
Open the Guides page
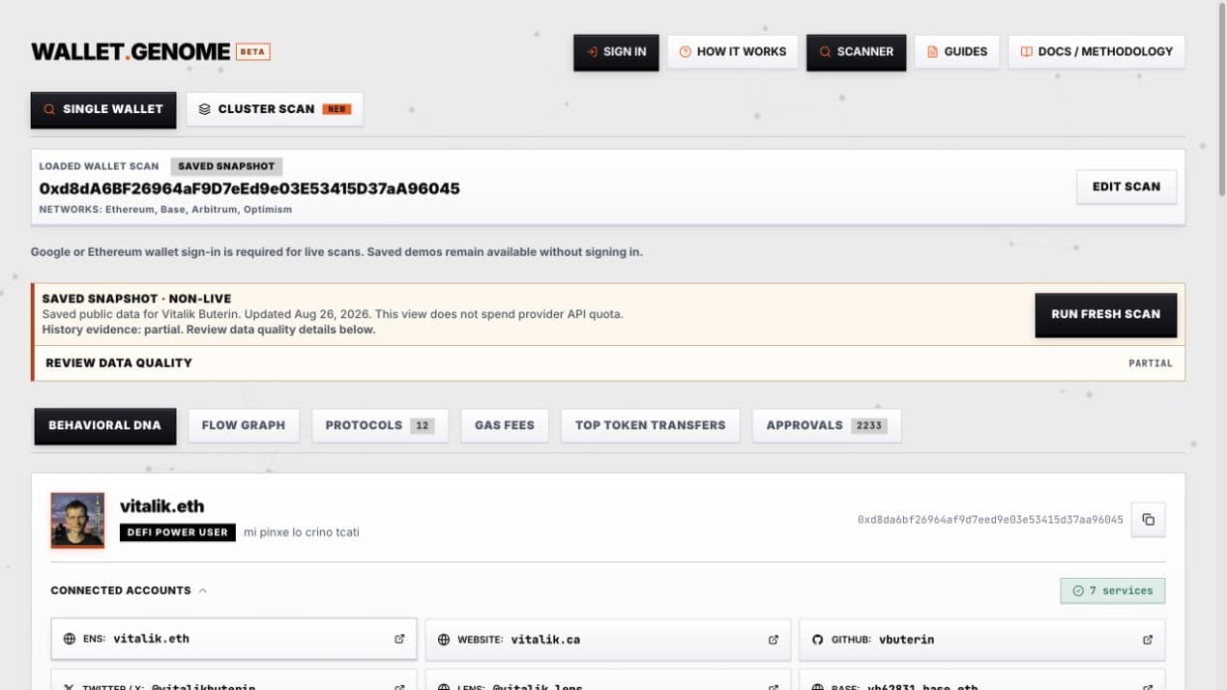coord(957,52)
